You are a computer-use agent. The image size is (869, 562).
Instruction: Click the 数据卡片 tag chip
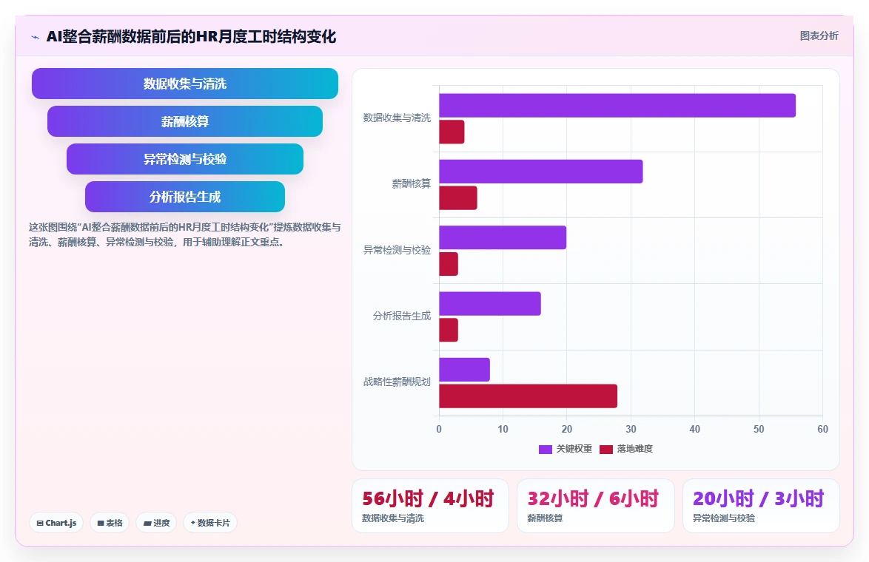pos(210,523)
